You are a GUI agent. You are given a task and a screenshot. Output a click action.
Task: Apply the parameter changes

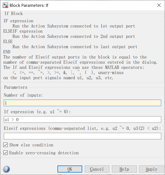pos(151,169)
